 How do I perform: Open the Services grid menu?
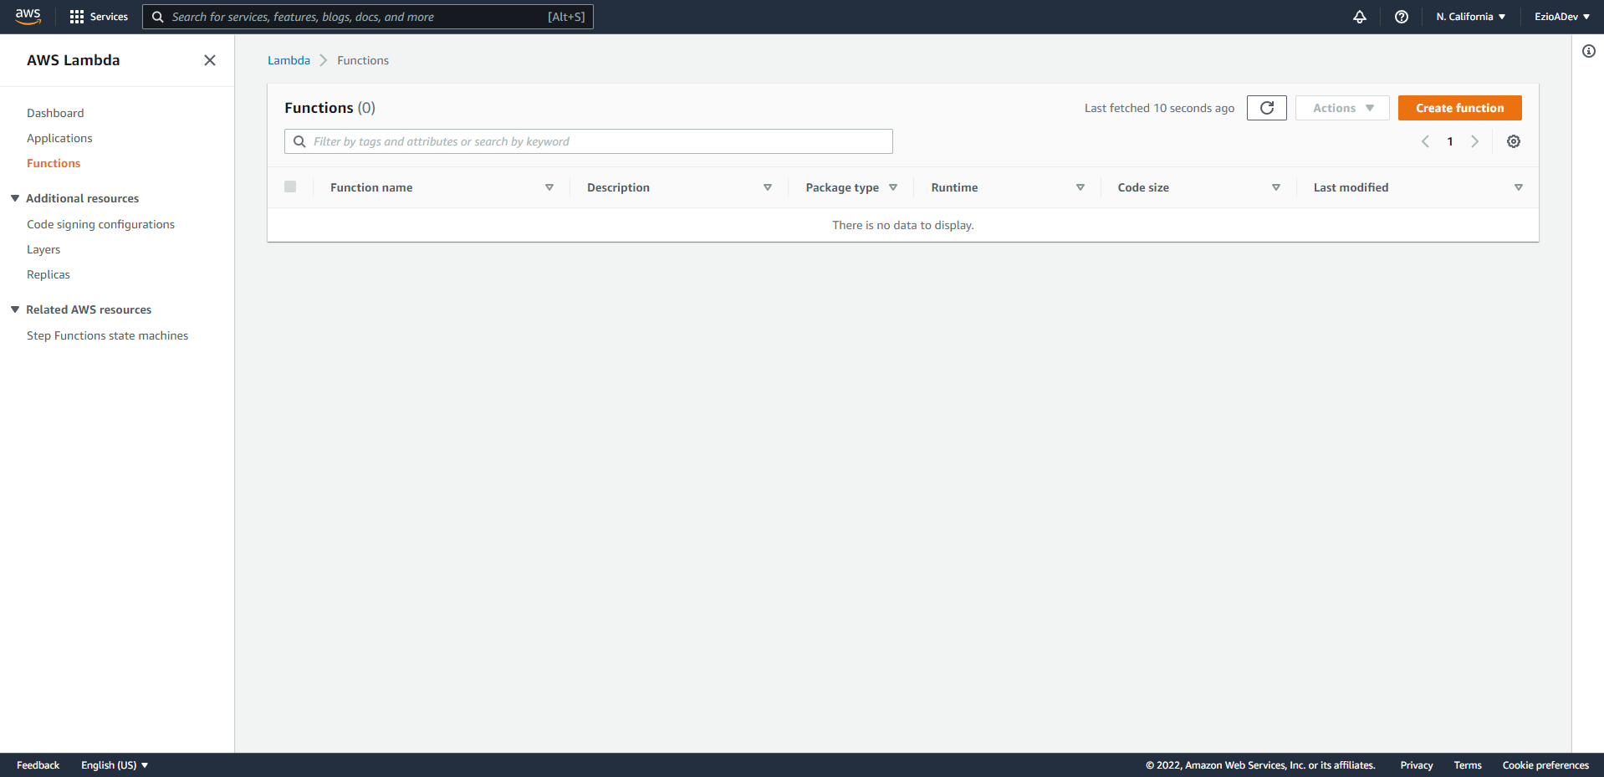[99, 17]
